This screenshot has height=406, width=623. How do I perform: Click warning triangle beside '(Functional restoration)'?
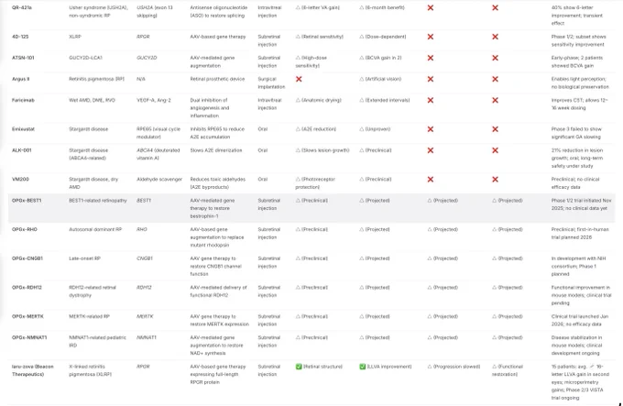[x=494, y=367]
